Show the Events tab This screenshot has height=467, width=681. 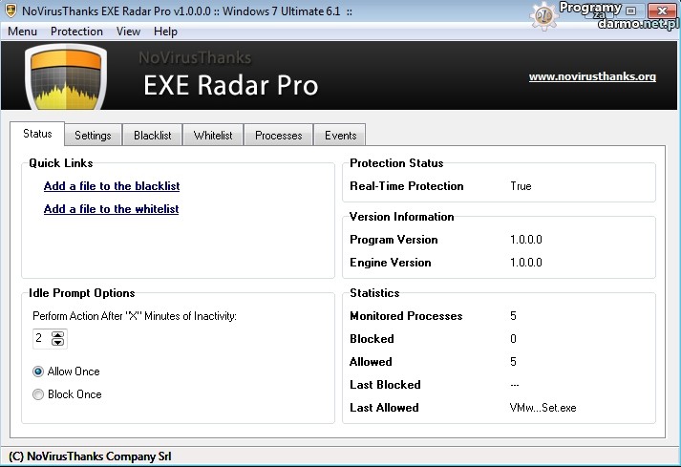(x=340, y=136)
